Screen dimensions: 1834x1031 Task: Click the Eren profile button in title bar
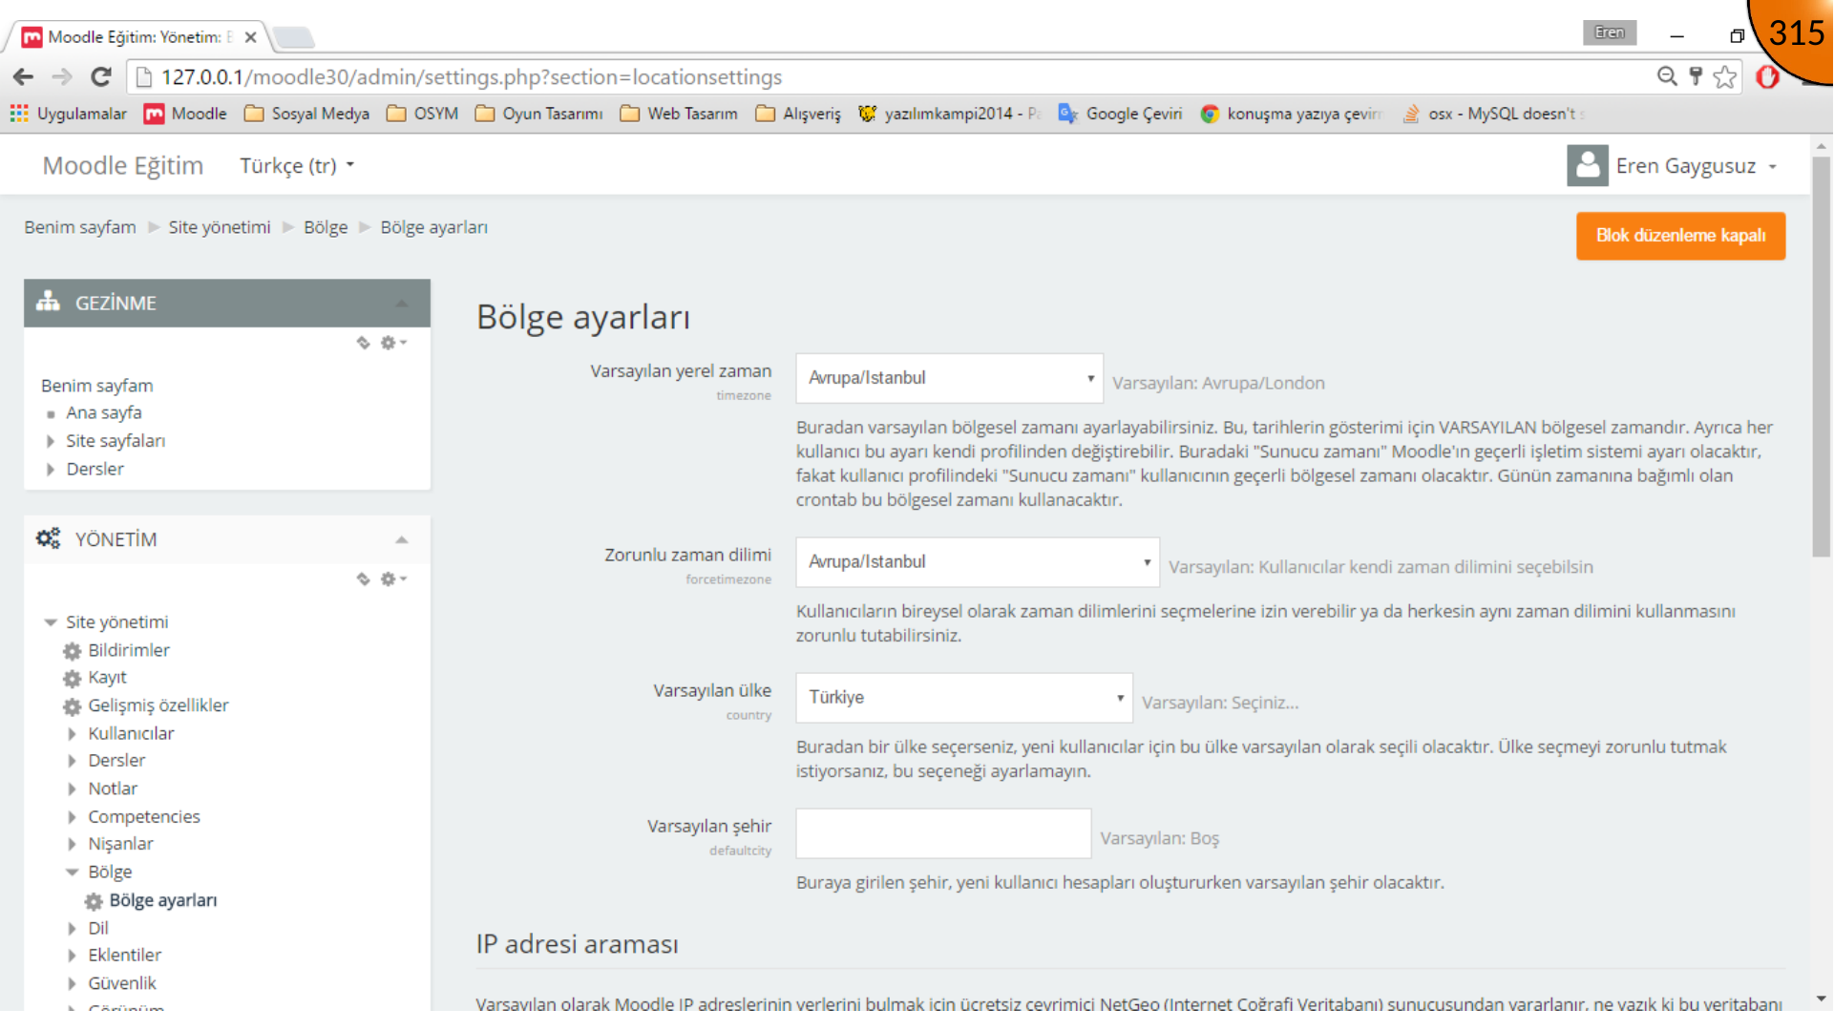coord(1610,32)
